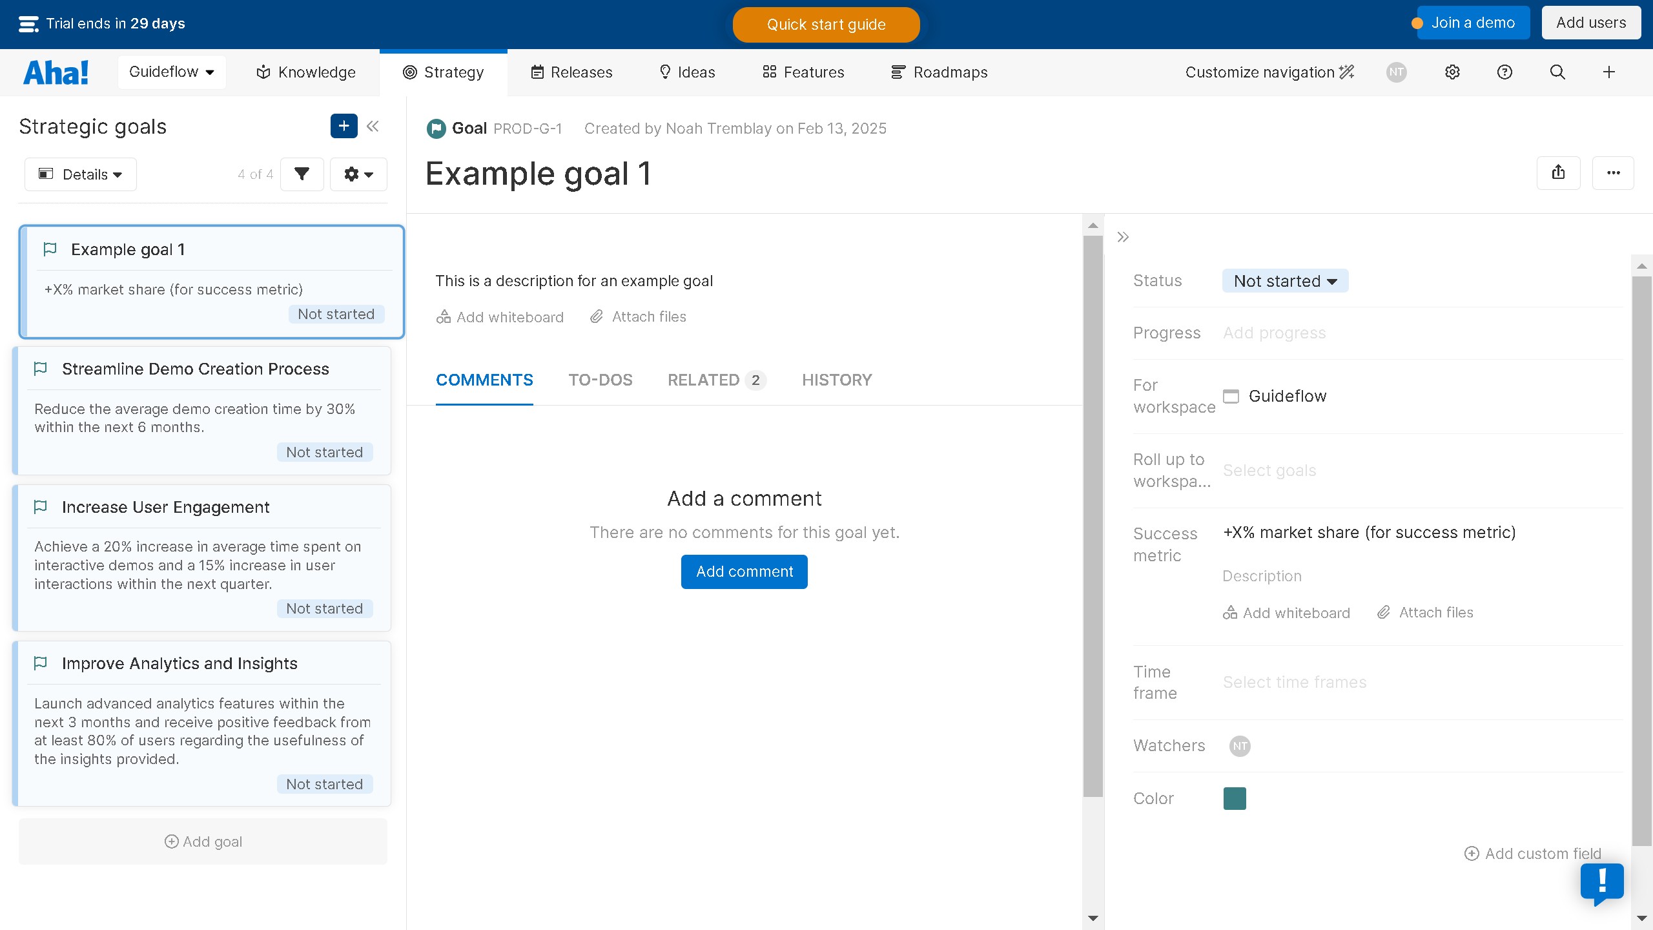Open the Roadmaps navigation tab
Image resolution: width=1653 pixels, height=930 pixels.
coord(939,72)
